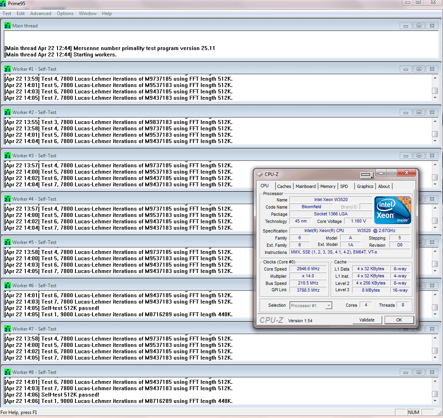This screenshot has width=443, height=418.
Task: Click the Worker #6 Self-Test window icon
Action: click(8, 285)
